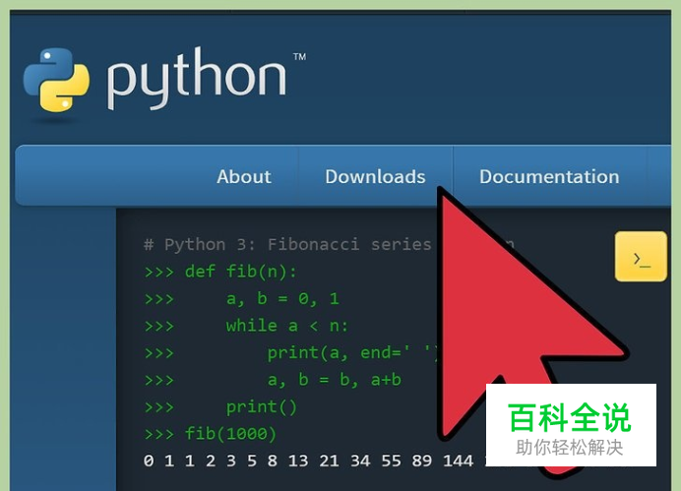Click the python wordmark text
The image size is (681, 491).
pyautogui.click(x=197, y=78)
